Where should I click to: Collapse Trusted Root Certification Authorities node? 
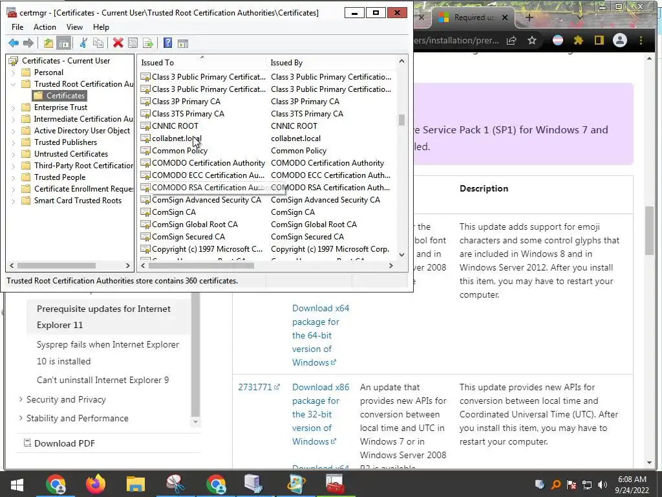[x=13, y=84]
